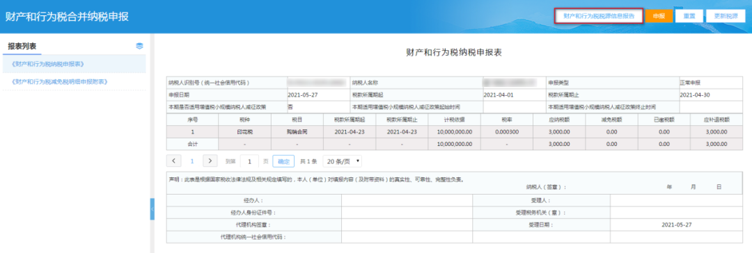Click the 报表列表 panel heading
Image resolution: width=752 pixels, height=253 pixels.
(x=22, y=46)
